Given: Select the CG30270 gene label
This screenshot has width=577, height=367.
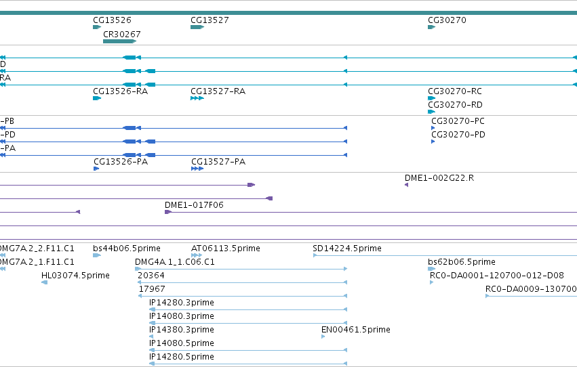Looking at the screenshot, I should (x=447, y=20).
